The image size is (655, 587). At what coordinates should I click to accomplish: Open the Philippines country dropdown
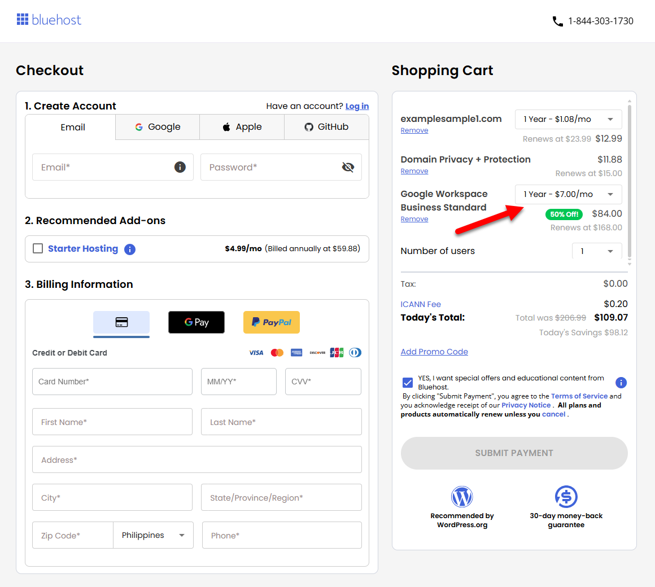point(154,535)
